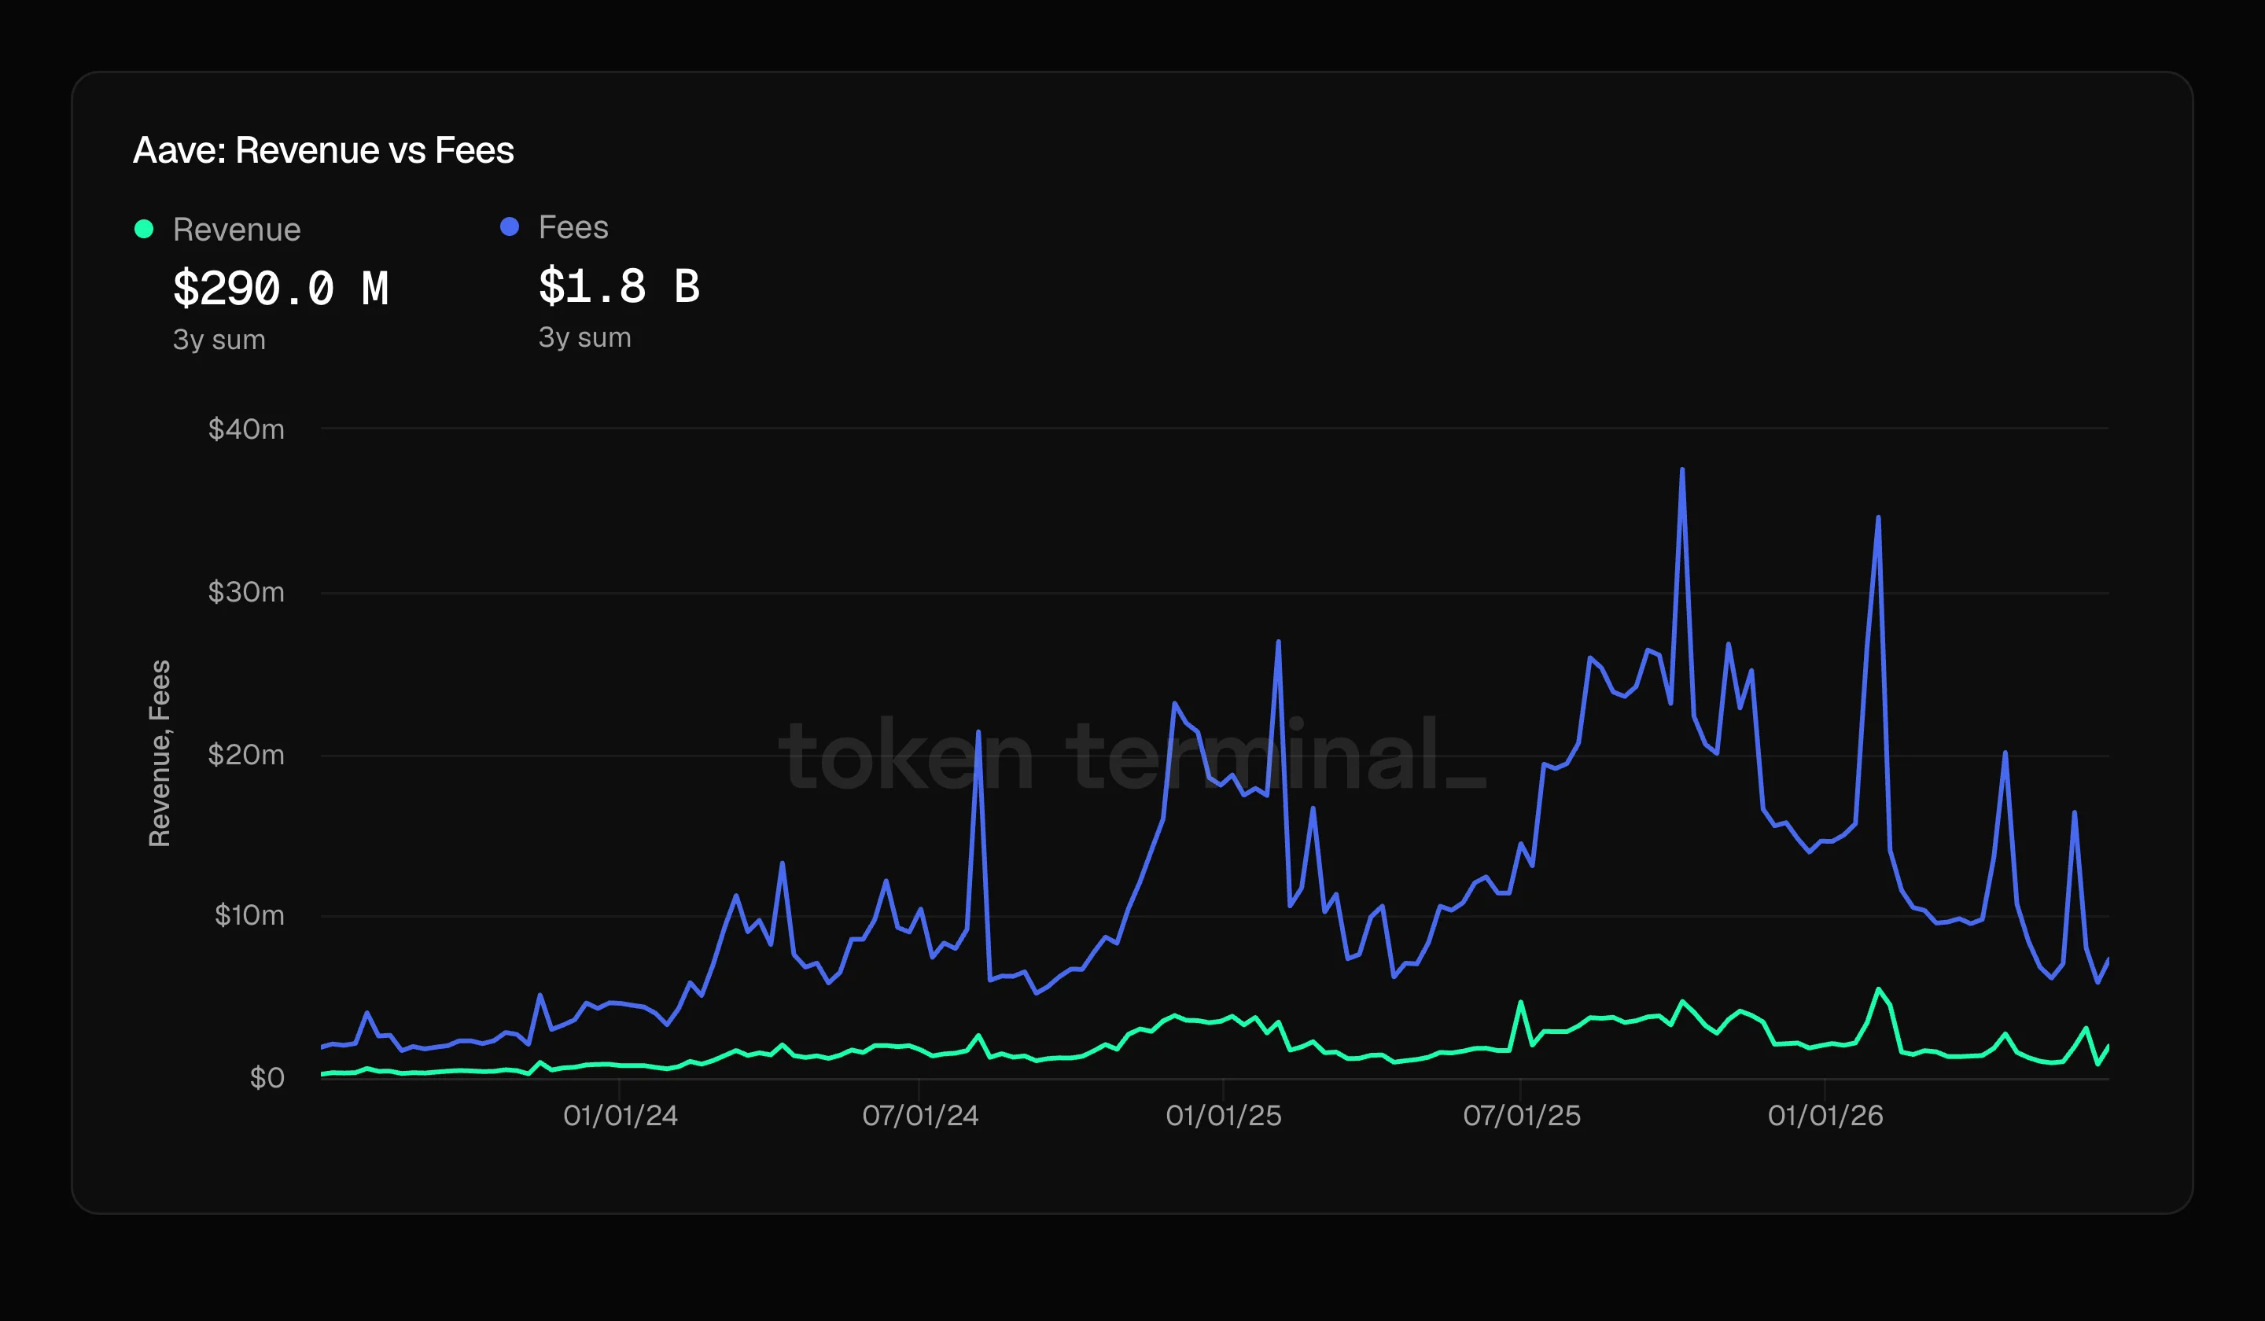2265x1321 pixels.
Task: Click the '$30m' y-axis label
Action: (x=246, y=591)
